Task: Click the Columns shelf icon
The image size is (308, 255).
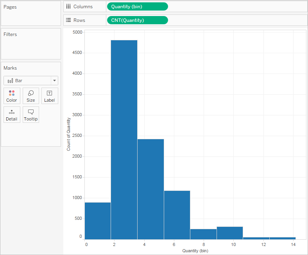Action: tap(68, 7)
